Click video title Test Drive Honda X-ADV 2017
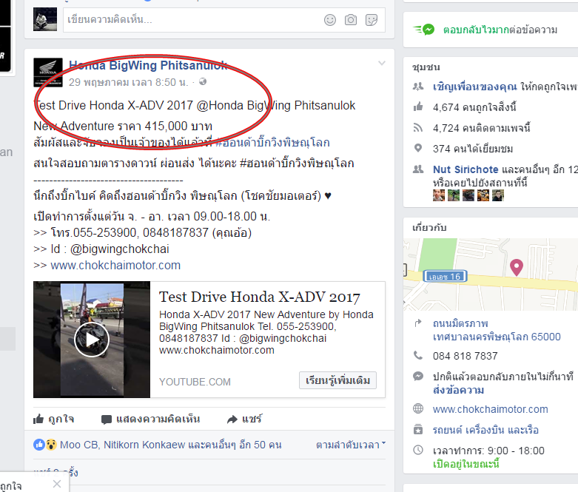The width and height of the screenshot is (578, 492). 260,297
